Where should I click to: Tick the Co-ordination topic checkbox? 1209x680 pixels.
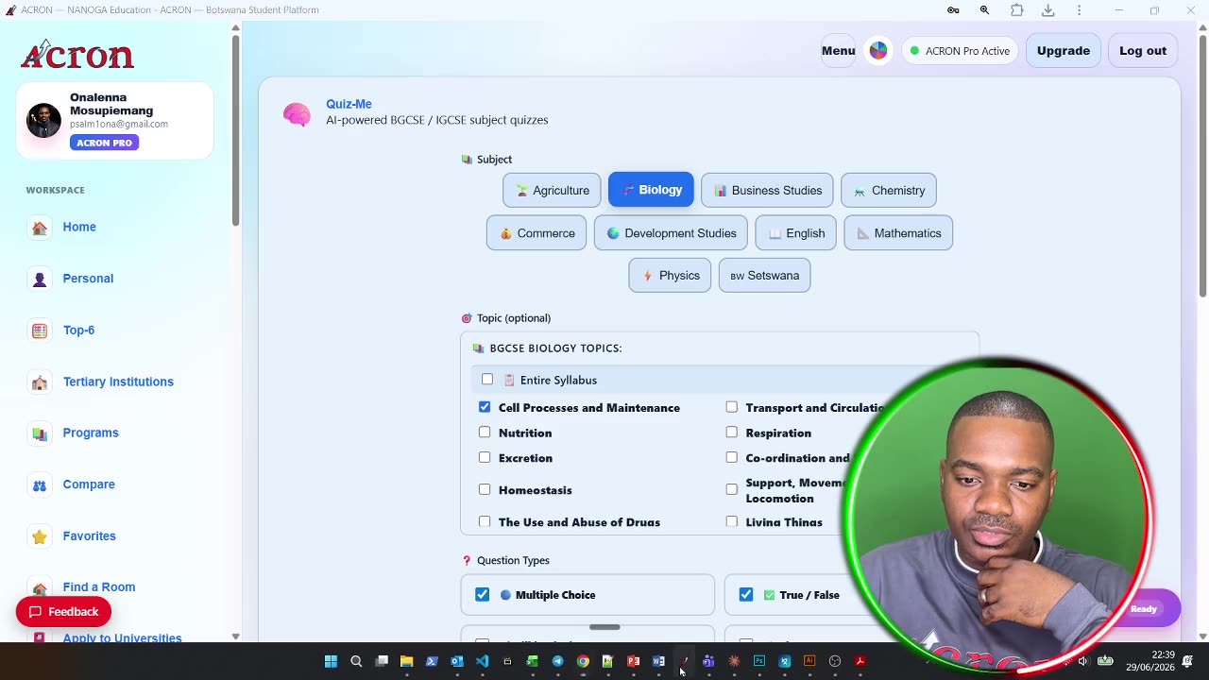point(732,457)
